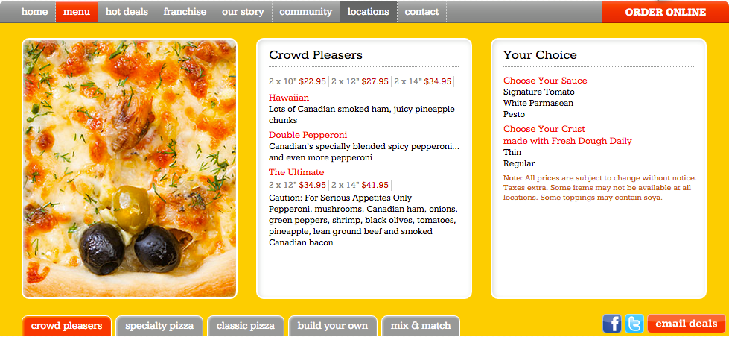
Task: Click the email deals button
Action: pyautogui.click(x=687, y=324)
